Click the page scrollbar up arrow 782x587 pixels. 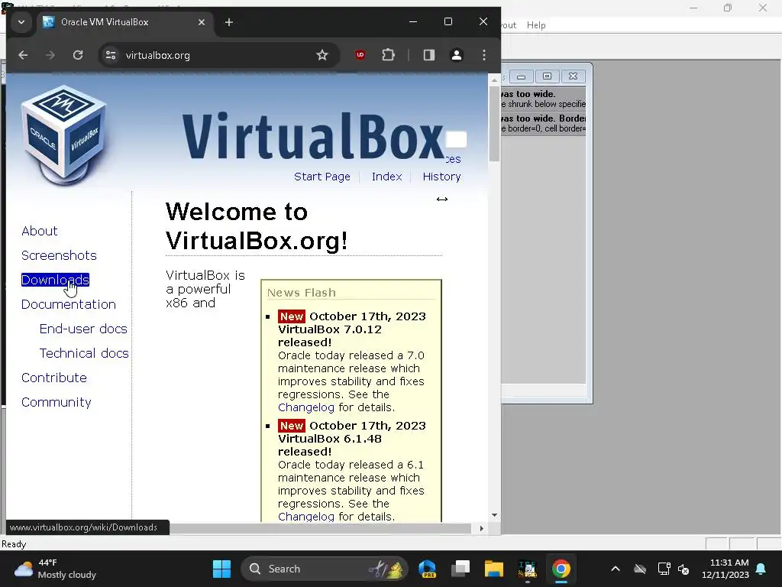coord(494,79)
